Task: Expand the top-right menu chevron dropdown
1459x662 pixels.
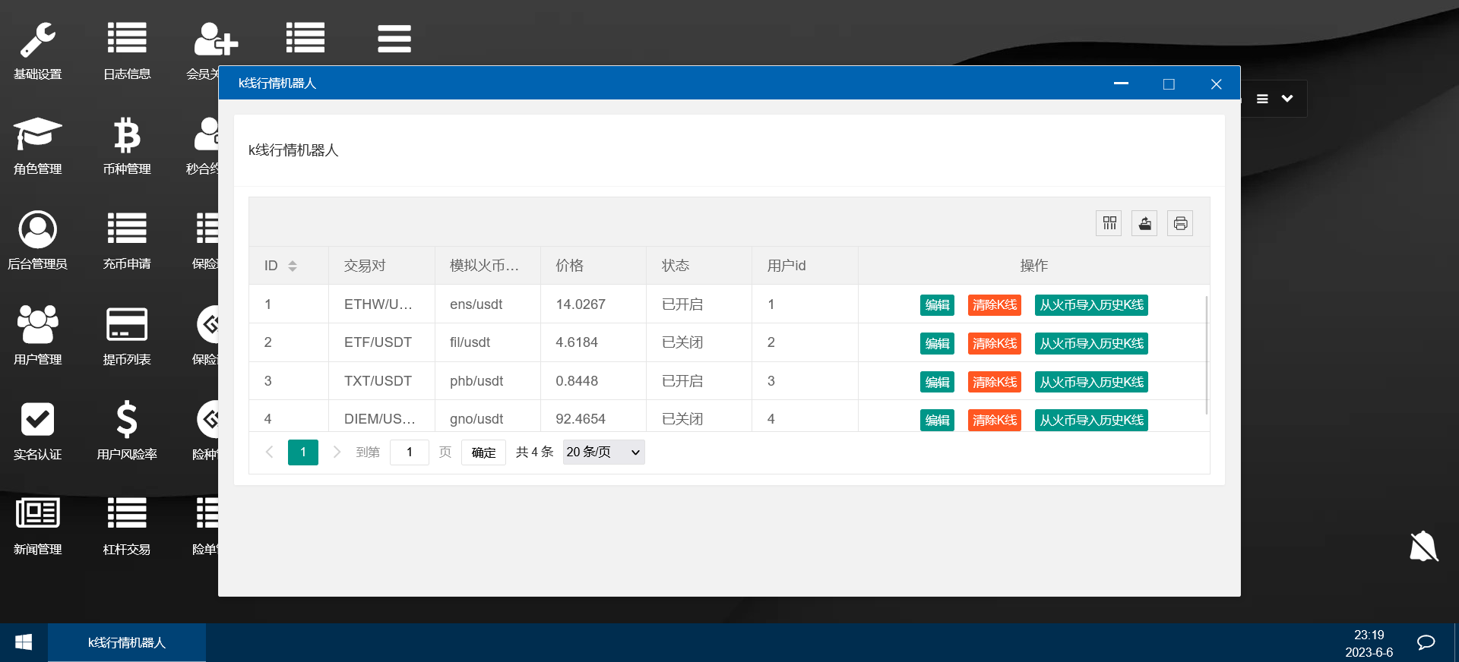Action: [x=1287, y=99]
